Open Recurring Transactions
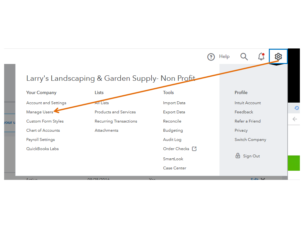Screen dimensions: 304x228 (x=116, y=121)
